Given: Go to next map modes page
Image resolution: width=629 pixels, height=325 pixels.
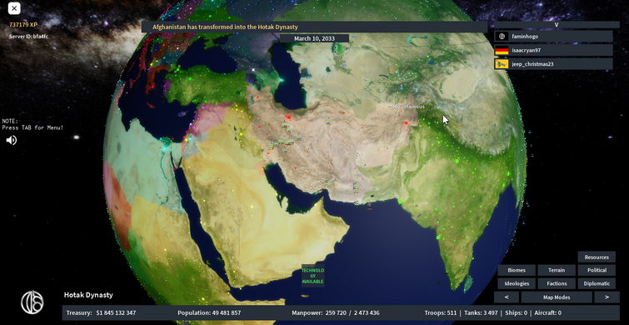Looking at the screenshot, I should [607, 297].
